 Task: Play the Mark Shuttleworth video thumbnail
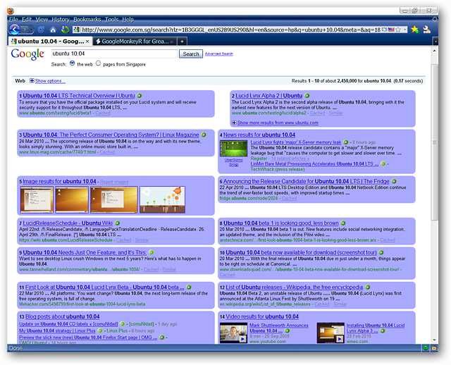(x=233, y=333)
